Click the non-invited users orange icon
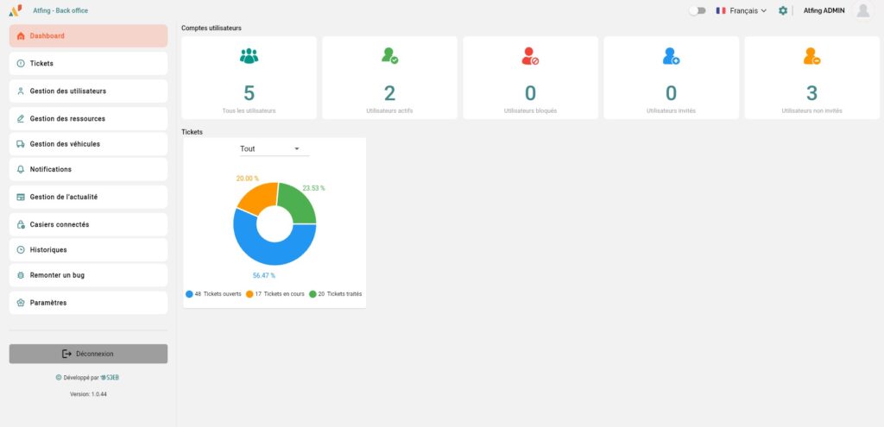 (x=811, y=56)
